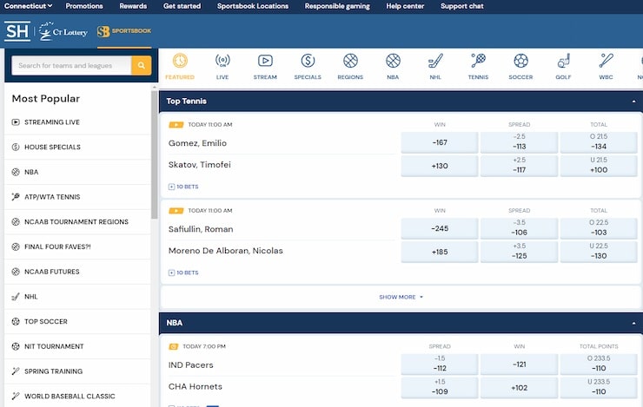
Task: Open the Stream play icon
Action: coord(265,61)
